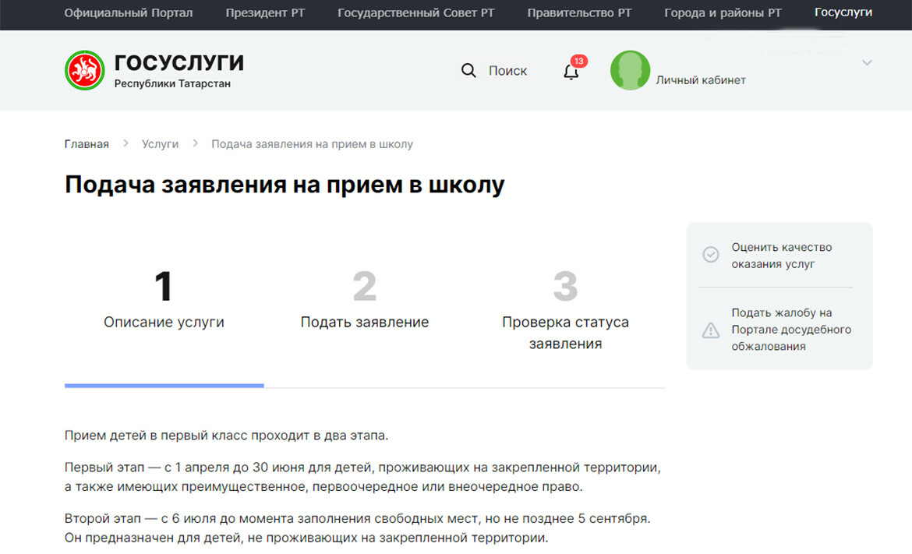Screen dimensions: 912x554
Task: Click the Tatarstan Gosuslugi emblem logo
Action: pos(84,71)
